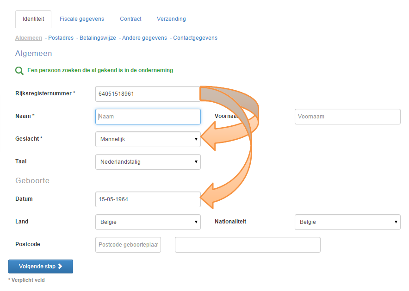The width and height of the screenshot is (409, 291).
Task: Click into the Voornaam text field
Action: (x=347, y=117)
